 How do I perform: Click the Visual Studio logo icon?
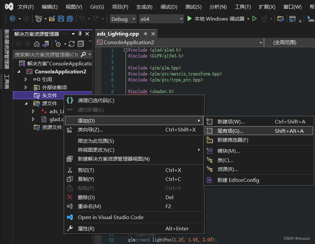click(9, 7)
